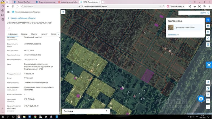This screenshot has width=212, height=119.
Task: Switch to росреестр личный кабинет browser tab
Action: click(x=68, y=2)
